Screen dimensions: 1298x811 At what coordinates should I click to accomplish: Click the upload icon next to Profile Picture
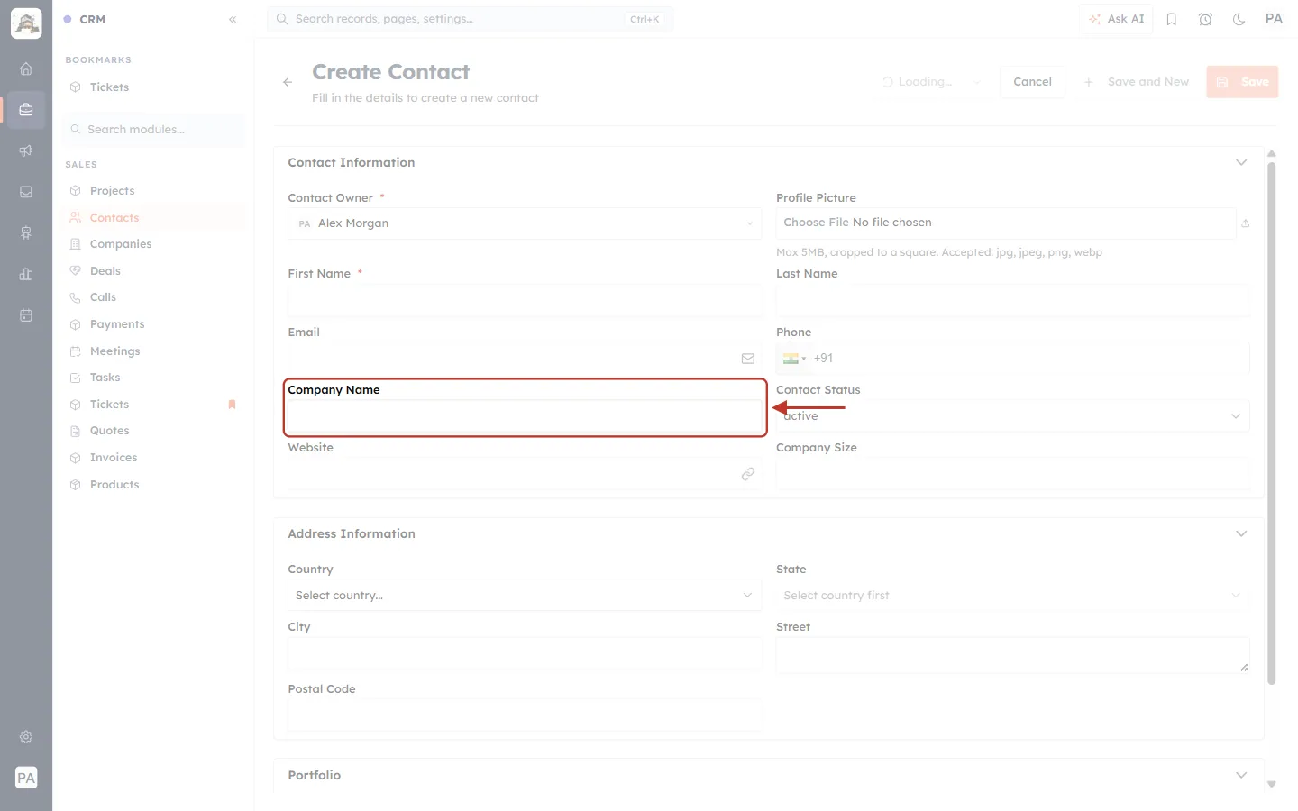[1245, 223]
